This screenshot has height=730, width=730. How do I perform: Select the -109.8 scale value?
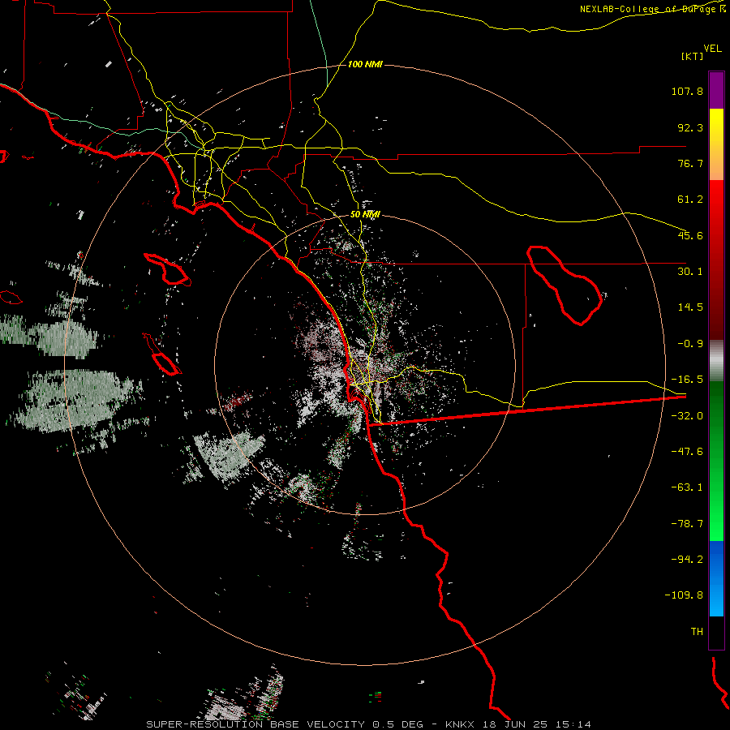click(685, 595)
